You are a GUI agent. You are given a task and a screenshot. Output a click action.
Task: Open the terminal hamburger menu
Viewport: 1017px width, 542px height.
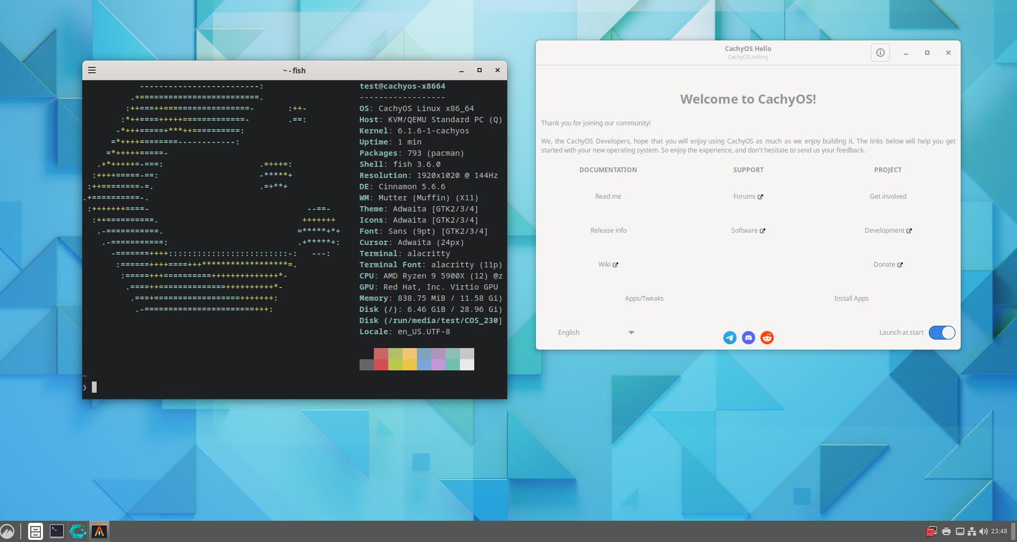[92, 70]
